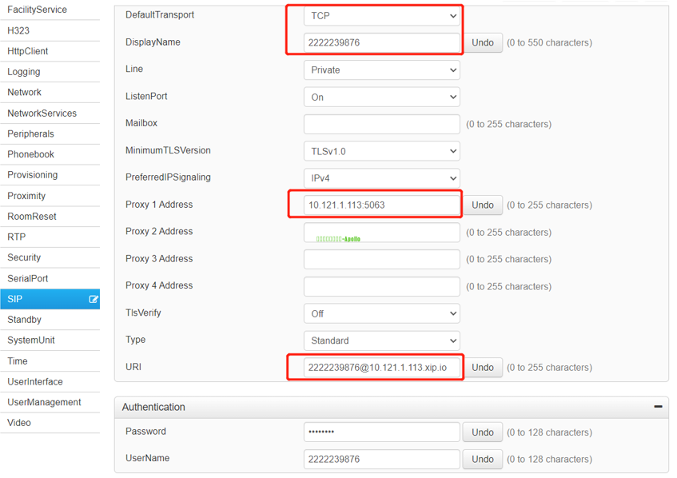Undo the Proxy 1 Address change
The image size is (677, 478).
[x=482, y=205]
